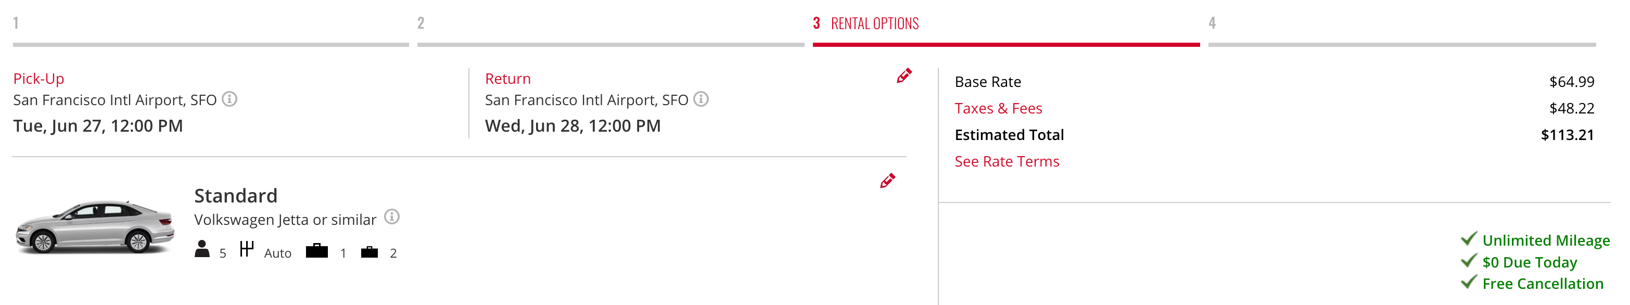Open See Rate Terms link
Screen dimensions: 1630x305
pos(1006,161)
